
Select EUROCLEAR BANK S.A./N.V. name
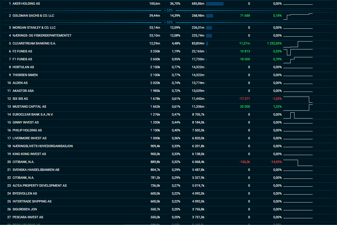[33, 115]
